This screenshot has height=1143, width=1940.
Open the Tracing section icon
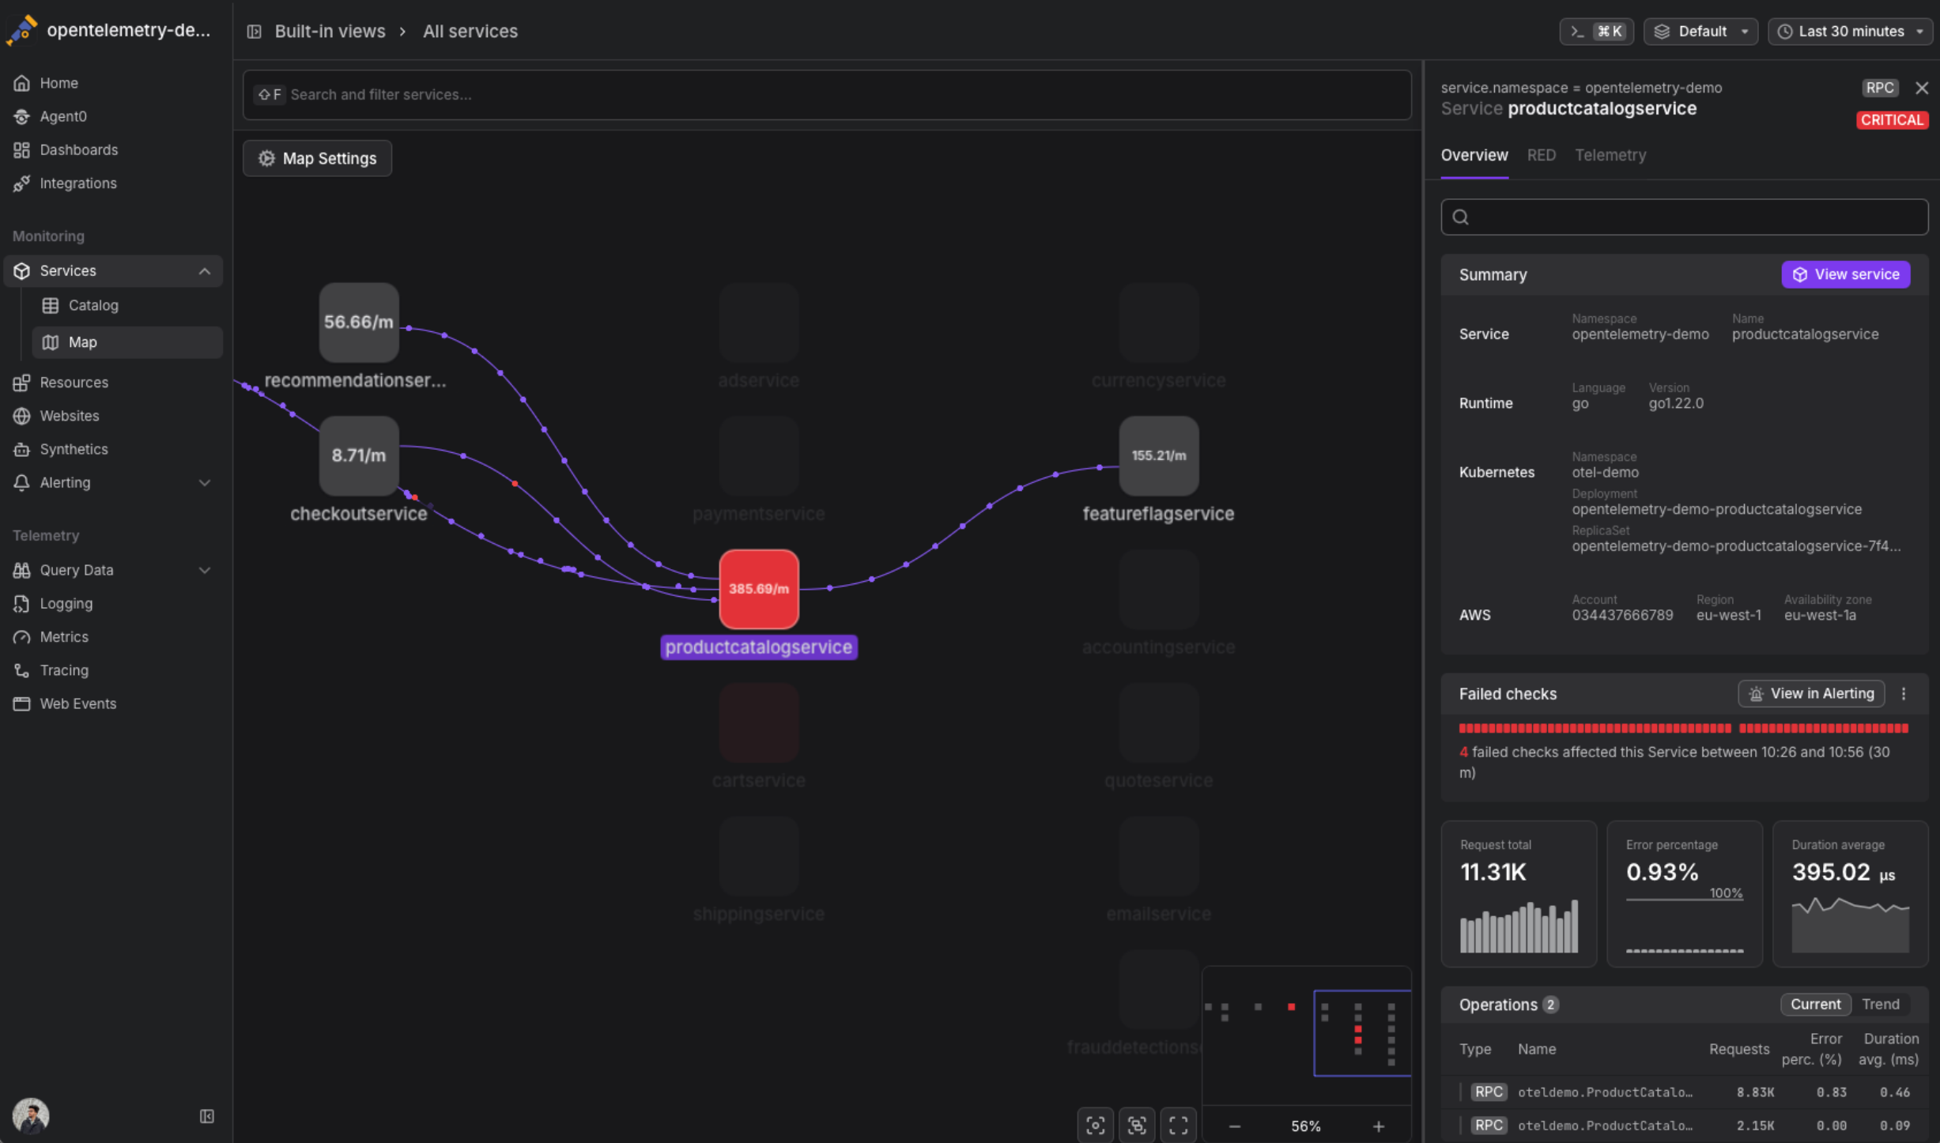(x=21, y=670)
